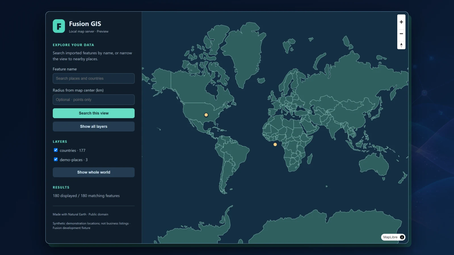
Task: Select the map point in the United States
Action: pos(206,115)
